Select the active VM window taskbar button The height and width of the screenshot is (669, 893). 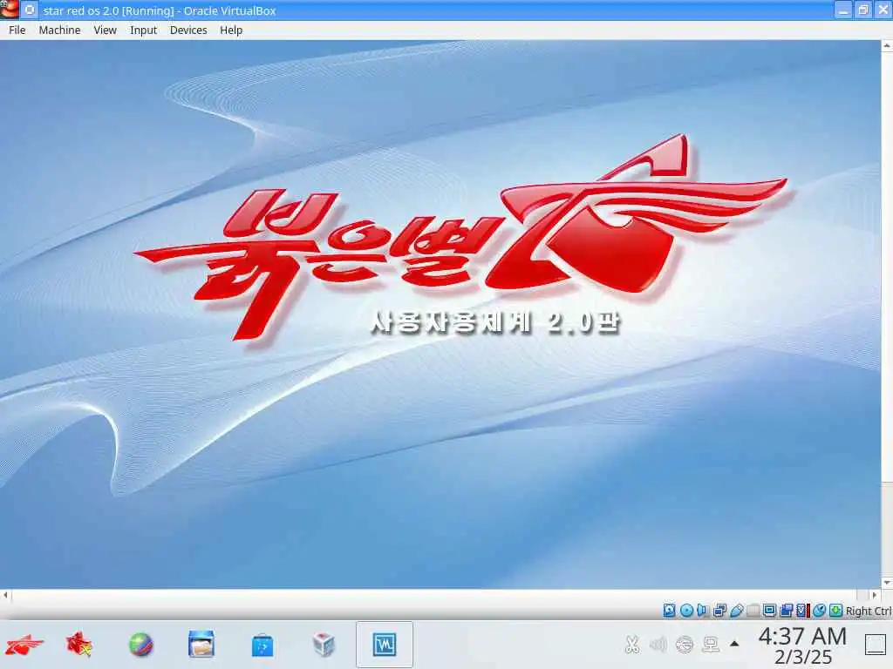coord(385,645)
